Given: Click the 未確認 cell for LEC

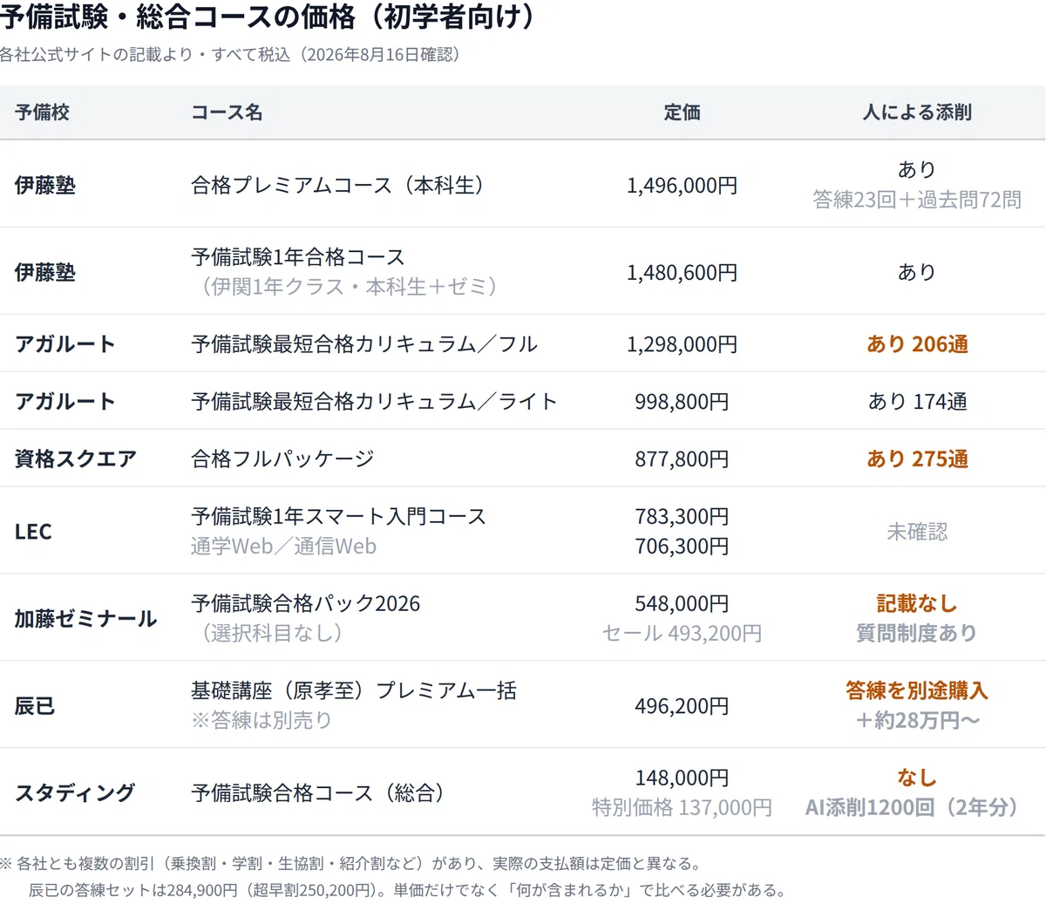Looking at the screenshot, I should 917,532.
